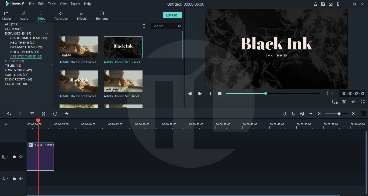The image size is (368, 196).
Task: Select the Dark Forest title thumbnail
Action: coord(123,81)
